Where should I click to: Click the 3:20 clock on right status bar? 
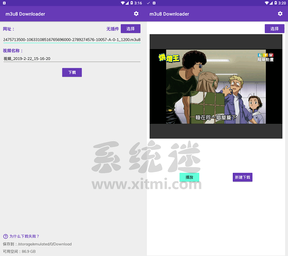click(x=282, y=3)
